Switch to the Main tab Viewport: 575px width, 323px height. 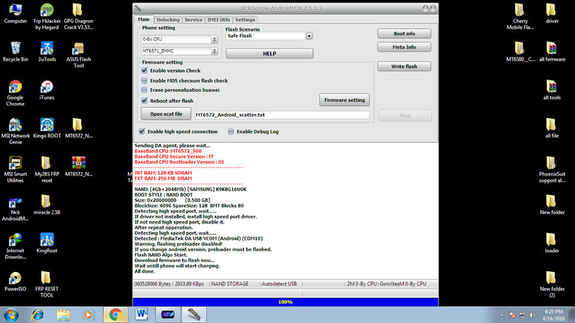click(x=144, y=19)
